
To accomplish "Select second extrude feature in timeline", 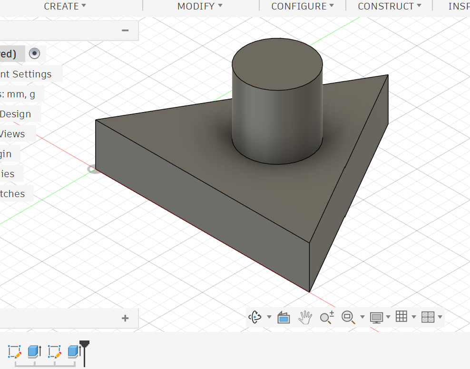I will pyautogui.click(x=74, y=351).
